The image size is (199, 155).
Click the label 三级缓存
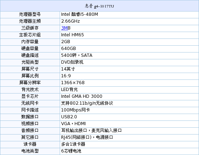[30, 28]
